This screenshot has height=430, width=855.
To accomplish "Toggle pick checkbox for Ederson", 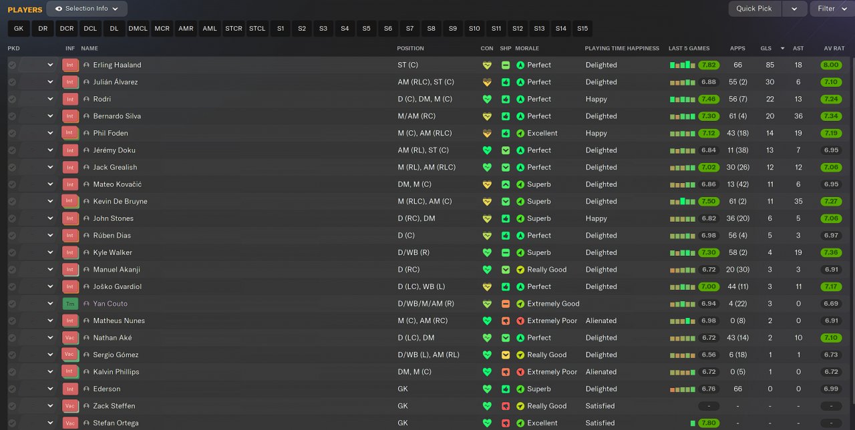I will click(x=12, y=389).
